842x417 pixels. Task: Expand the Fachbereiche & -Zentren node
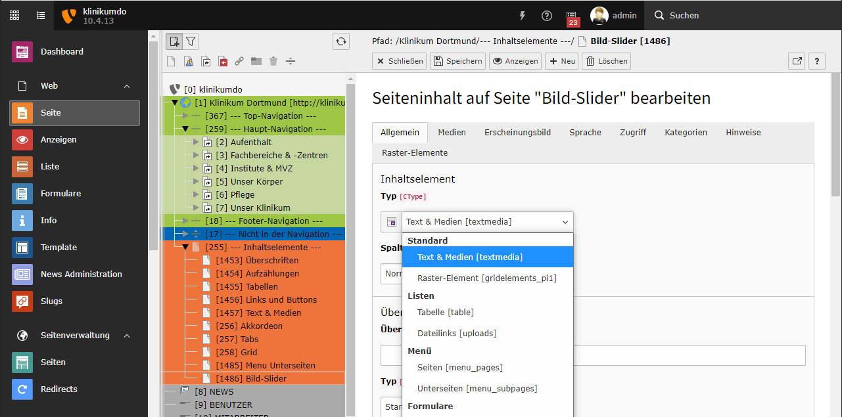(196, 155)
